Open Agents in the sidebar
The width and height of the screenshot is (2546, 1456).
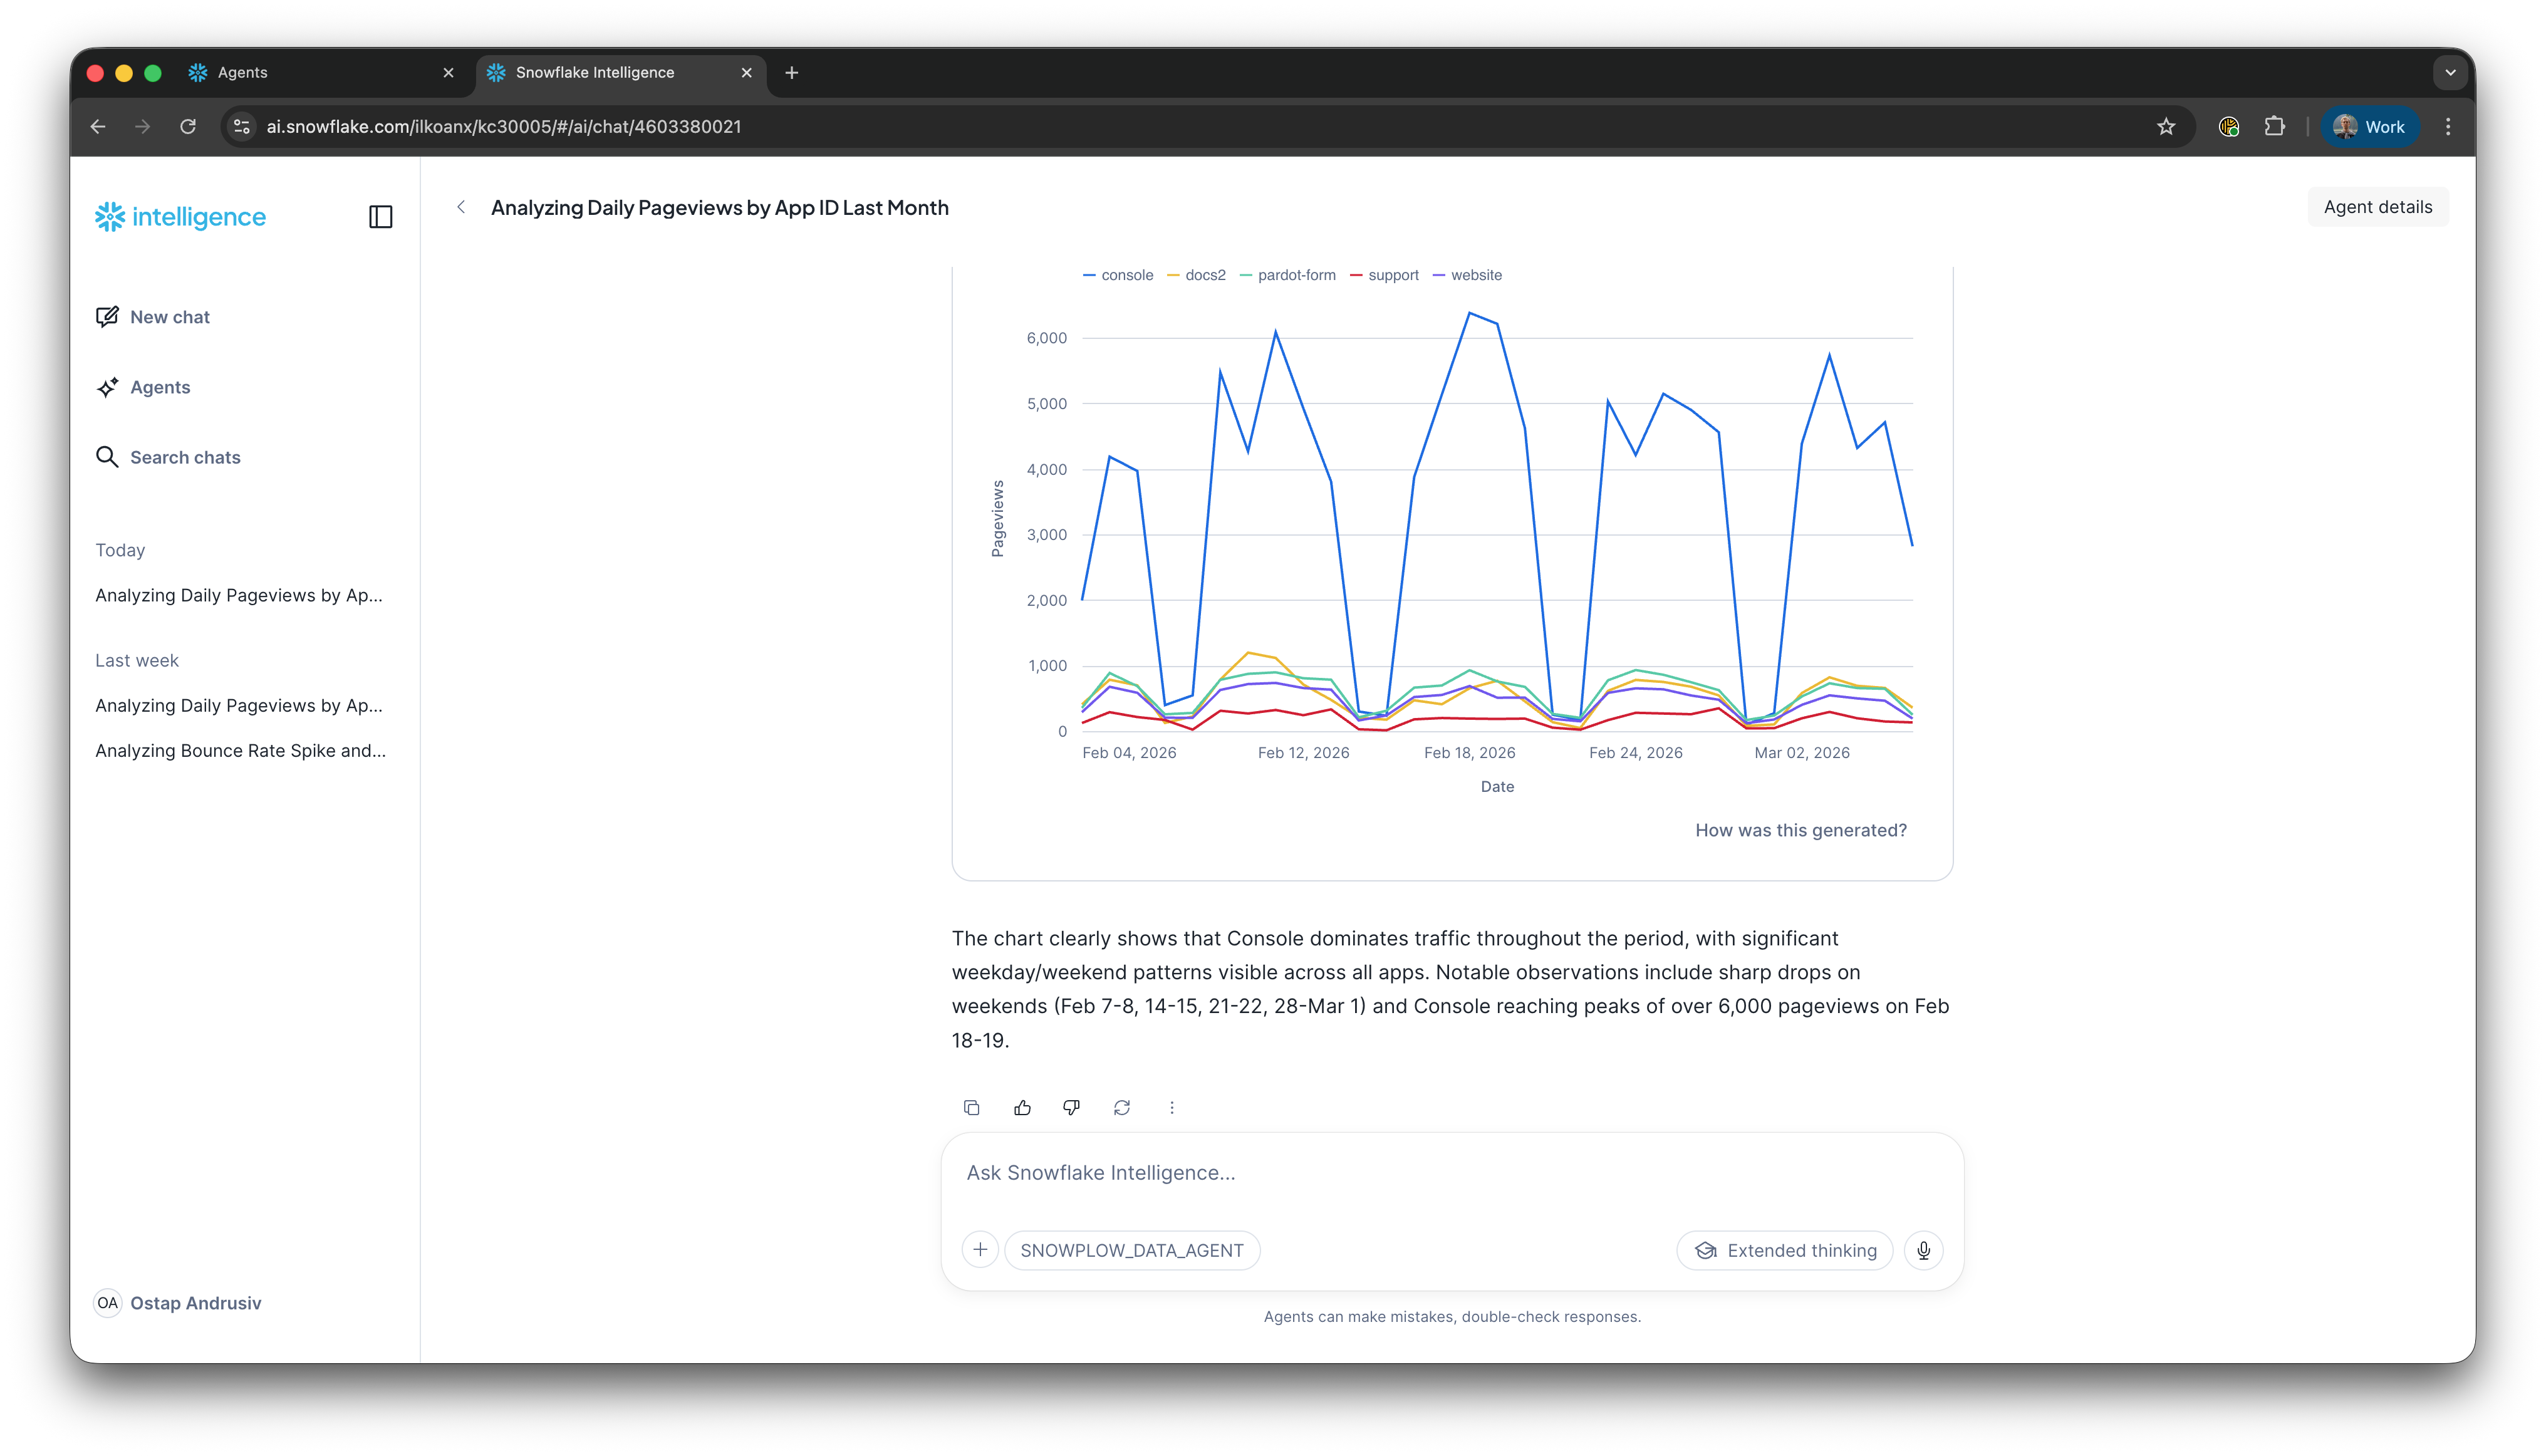click(160, 387)
